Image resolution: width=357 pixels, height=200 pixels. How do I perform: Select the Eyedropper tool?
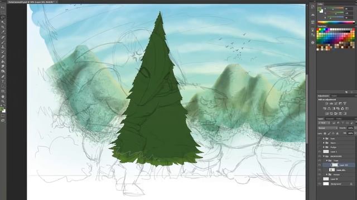[3, 32]
